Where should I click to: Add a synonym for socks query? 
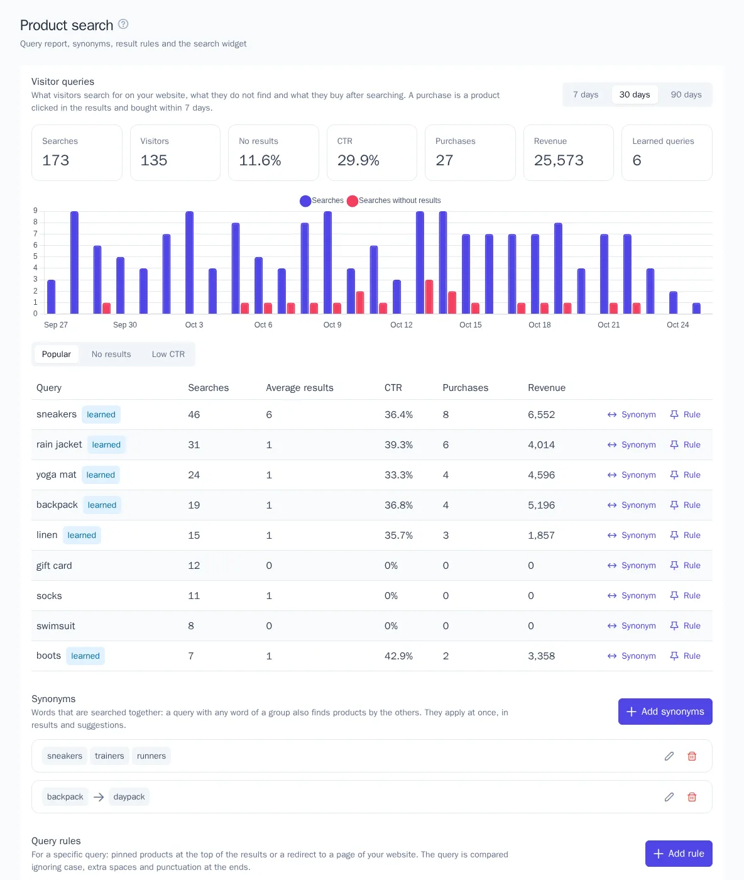tap(632, 596)
